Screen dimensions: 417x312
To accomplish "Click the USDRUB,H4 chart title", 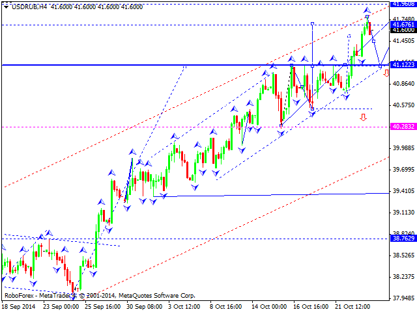I will point(25,5).
